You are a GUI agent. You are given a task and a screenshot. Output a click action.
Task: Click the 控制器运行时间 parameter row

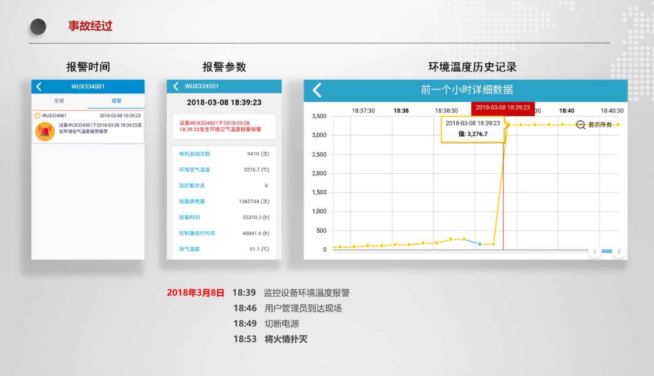224,233
